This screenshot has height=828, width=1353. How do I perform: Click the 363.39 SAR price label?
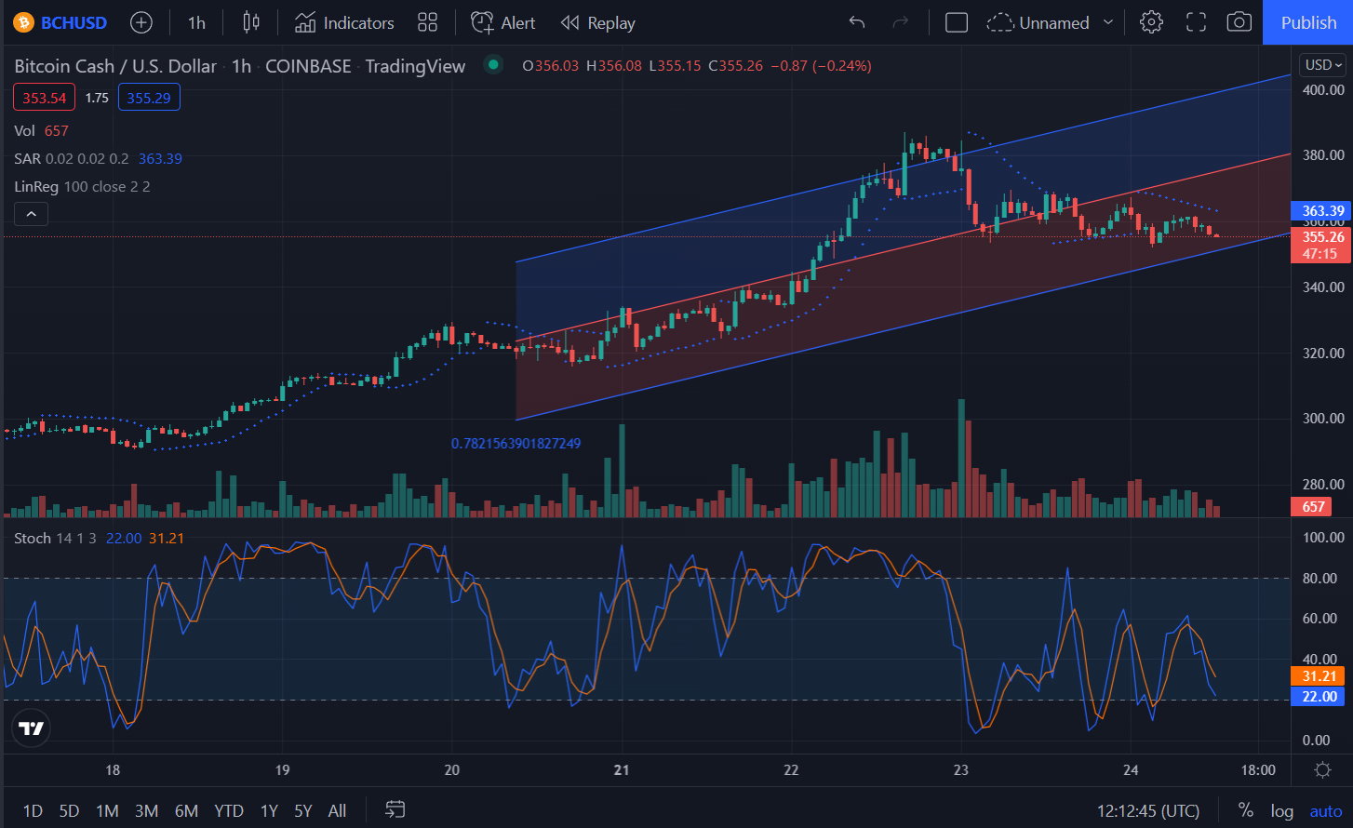click(1320, 211)
